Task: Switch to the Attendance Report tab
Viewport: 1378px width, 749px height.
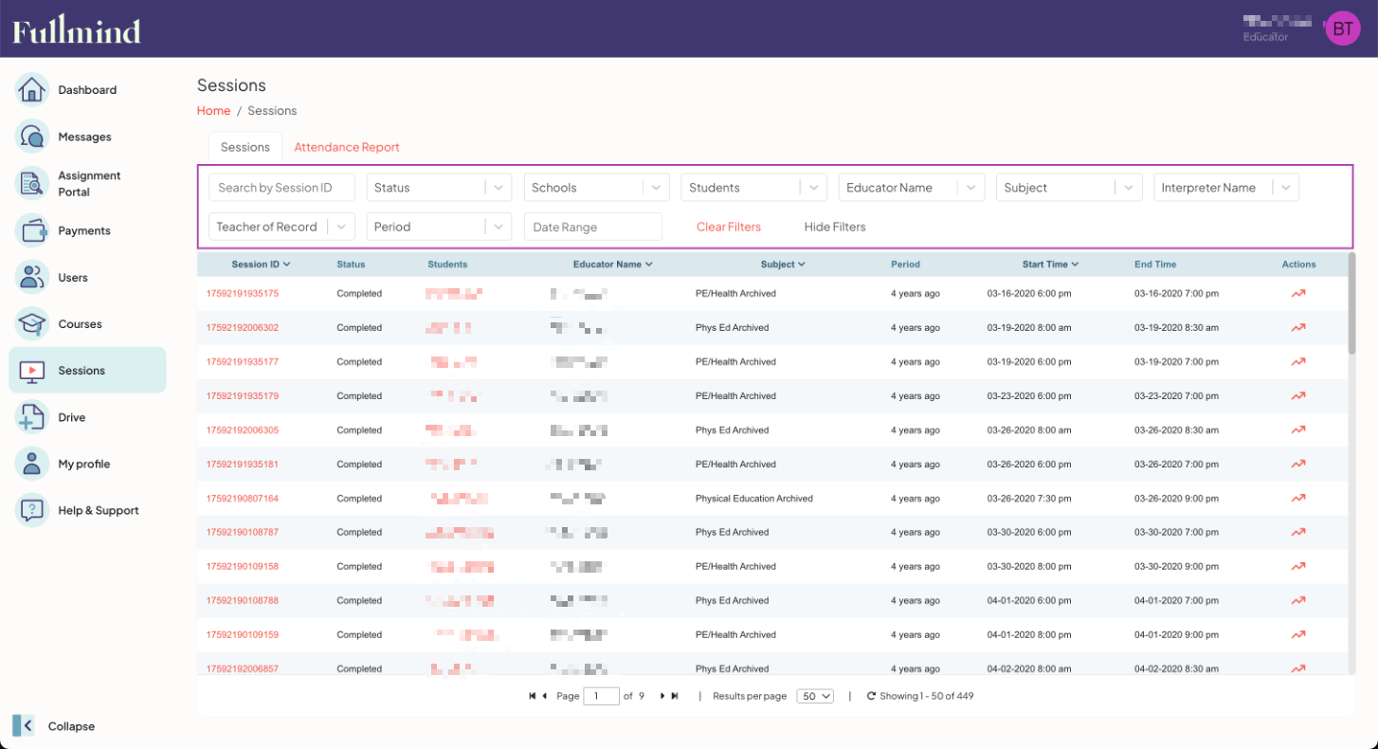Action: pos(346,147)
